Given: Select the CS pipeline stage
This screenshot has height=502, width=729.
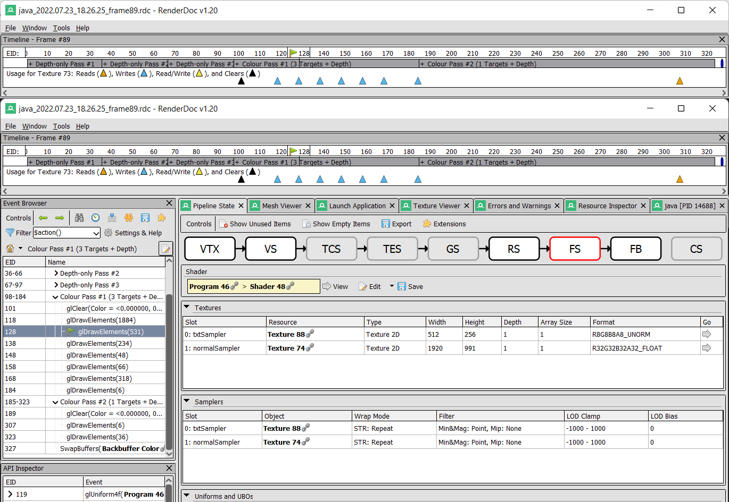Looking at the screenshot, I should 696,249.
